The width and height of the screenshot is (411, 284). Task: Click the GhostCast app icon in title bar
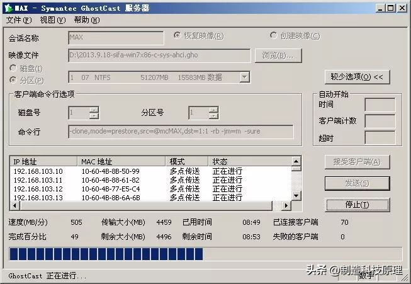(9, 8)
